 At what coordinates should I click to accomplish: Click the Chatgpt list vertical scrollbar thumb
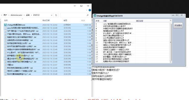click(171, 42)
